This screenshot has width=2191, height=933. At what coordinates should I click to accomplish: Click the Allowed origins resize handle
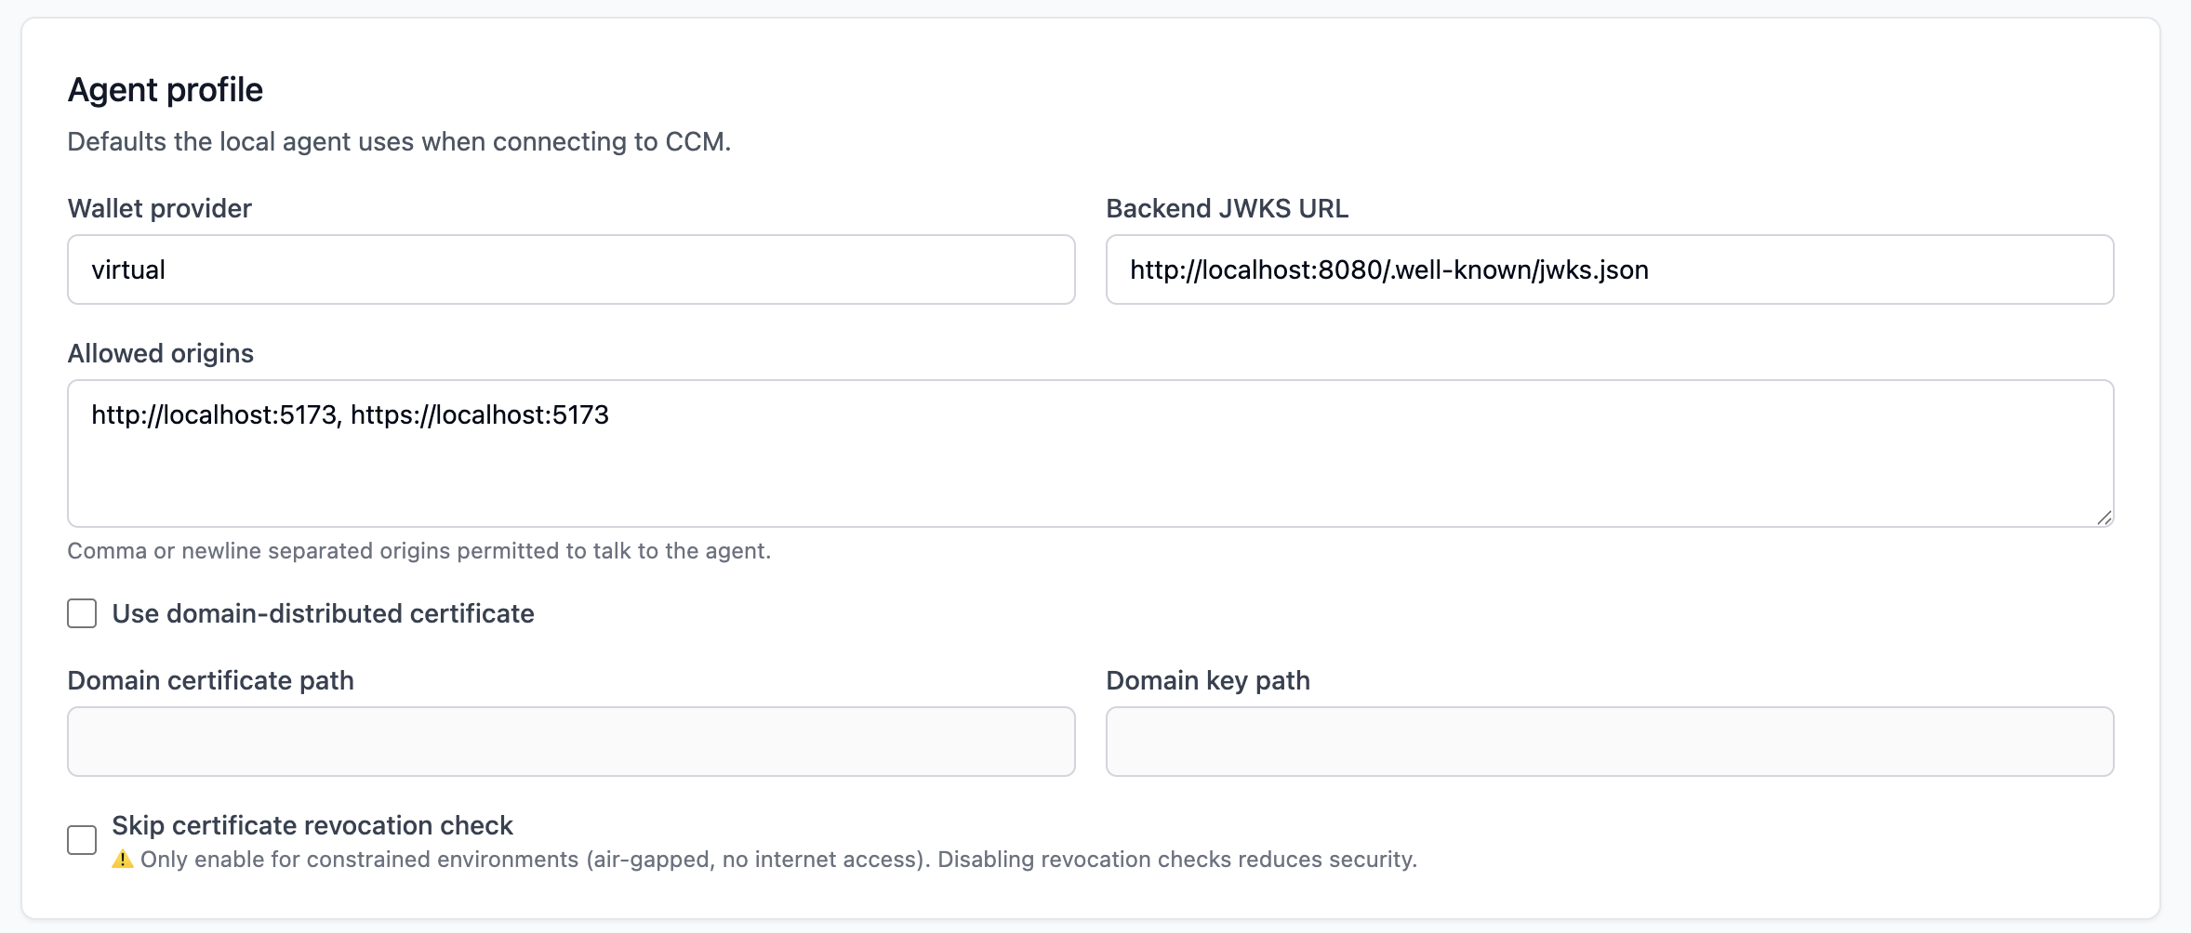click(2105, 518)
